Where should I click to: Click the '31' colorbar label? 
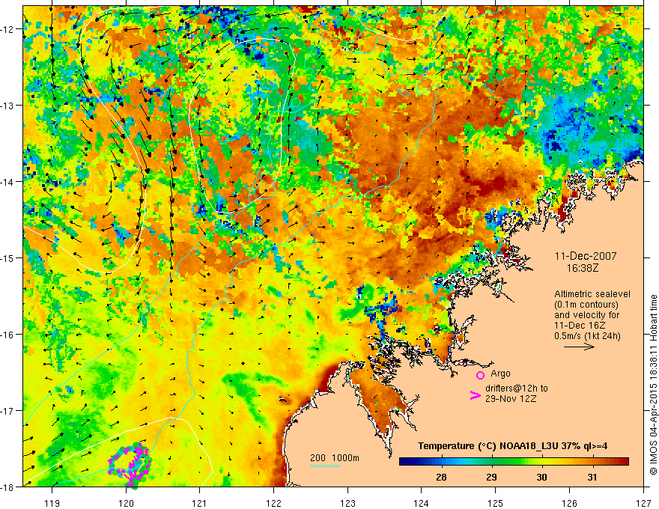[x=592, y=477]
